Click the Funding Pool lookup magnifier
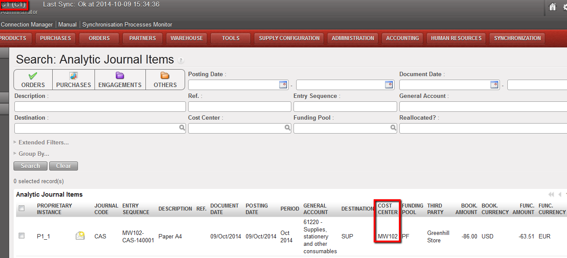This screenshot has height=258, width=567. (x=393, y=128)
